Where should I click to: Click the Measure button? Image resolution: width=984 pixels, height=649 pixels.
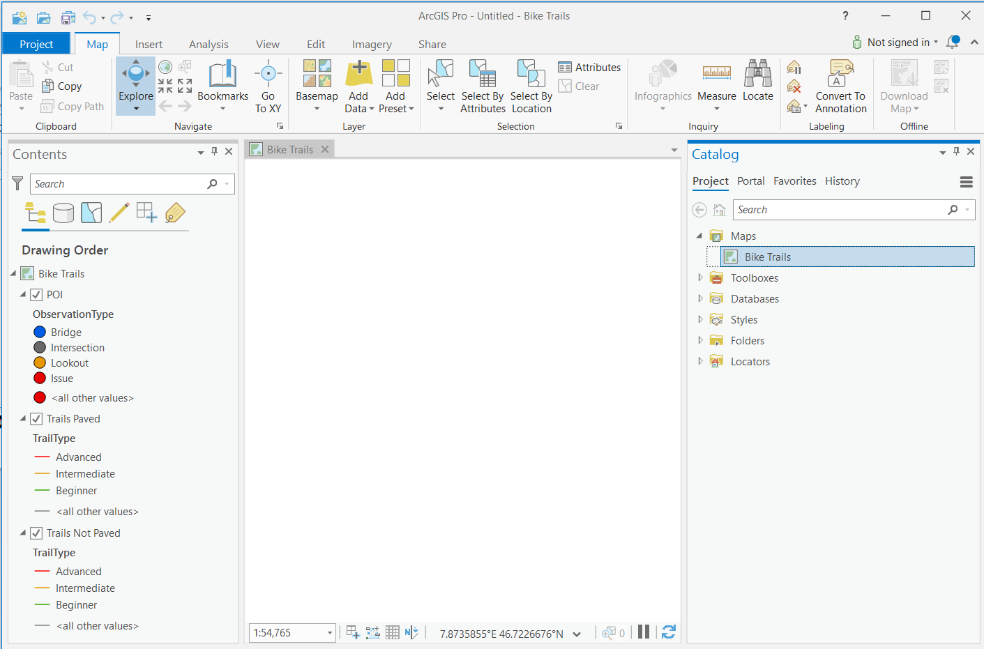click(717, 86)
